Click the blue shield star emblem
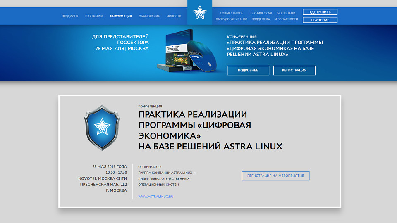397x223 pixels. [102, 128]
